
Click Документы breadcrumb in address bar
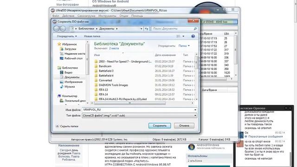pyautogui.click(x=107, y=29)
